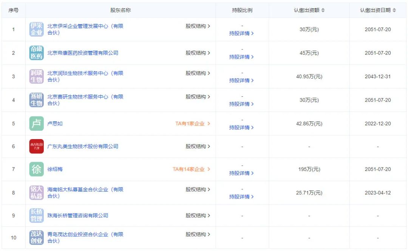Image resolution: width=408 pixels, height=251 pixels.
Task: Click the 茂达创业 shareholder logo icon
Action: coord(36,237)
